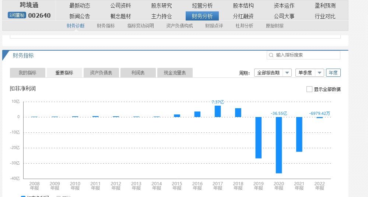Open 杜邦分析 in the sub-navigation
The width and height of the screenshot is (368, 197).
[x=244, y=26]
